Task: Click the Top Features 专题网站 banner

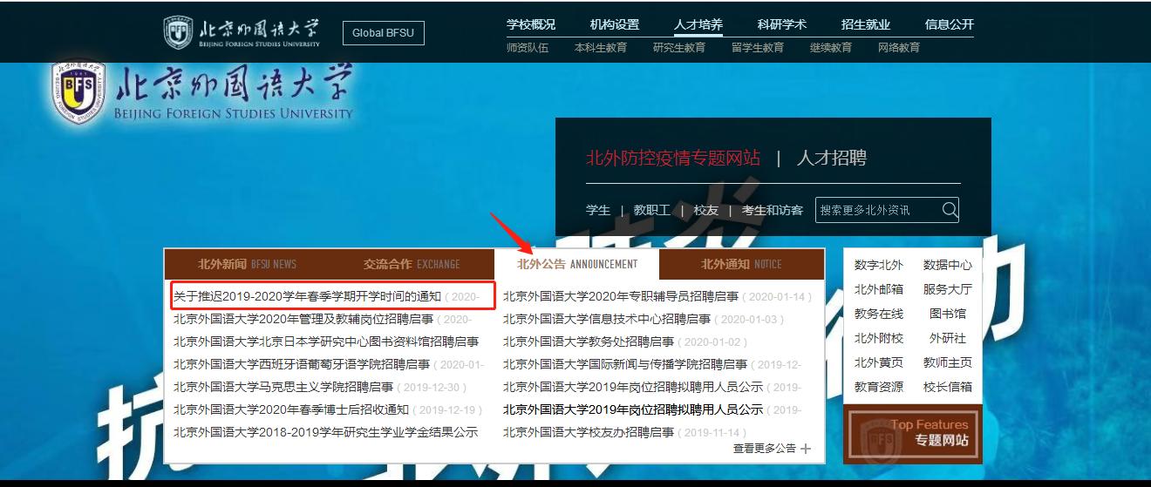Action: [x=913, y=433]
